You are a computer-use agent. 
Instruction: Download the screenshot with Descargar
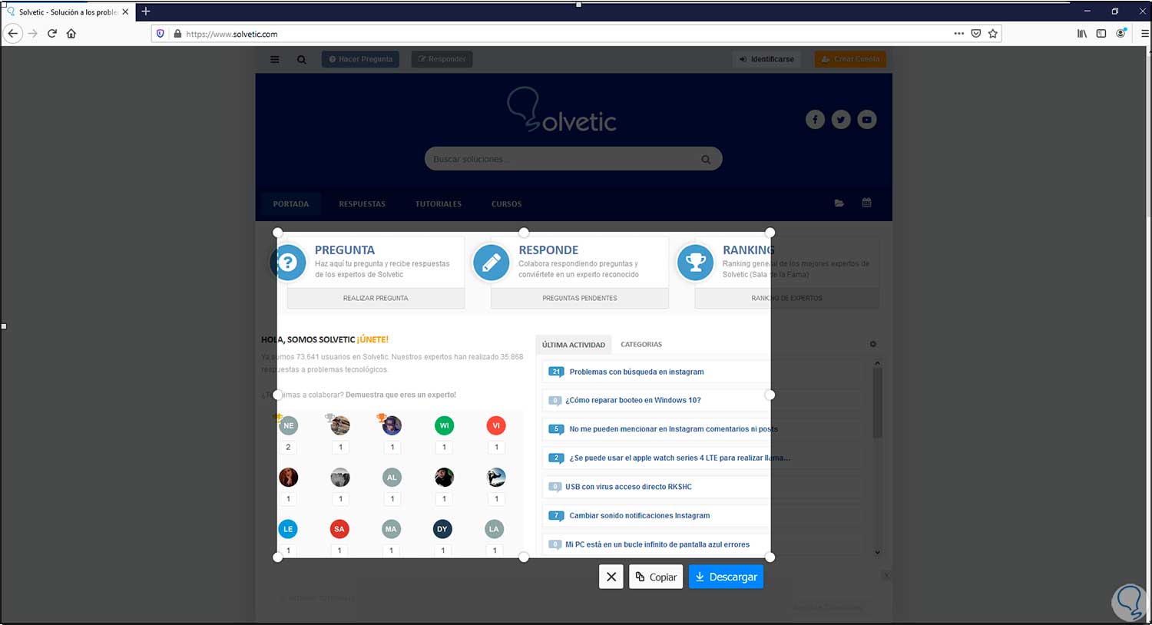pos(725,576)
